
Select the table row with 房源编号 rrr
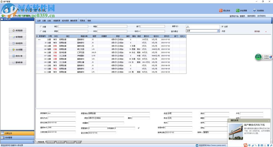pos(111,39)
